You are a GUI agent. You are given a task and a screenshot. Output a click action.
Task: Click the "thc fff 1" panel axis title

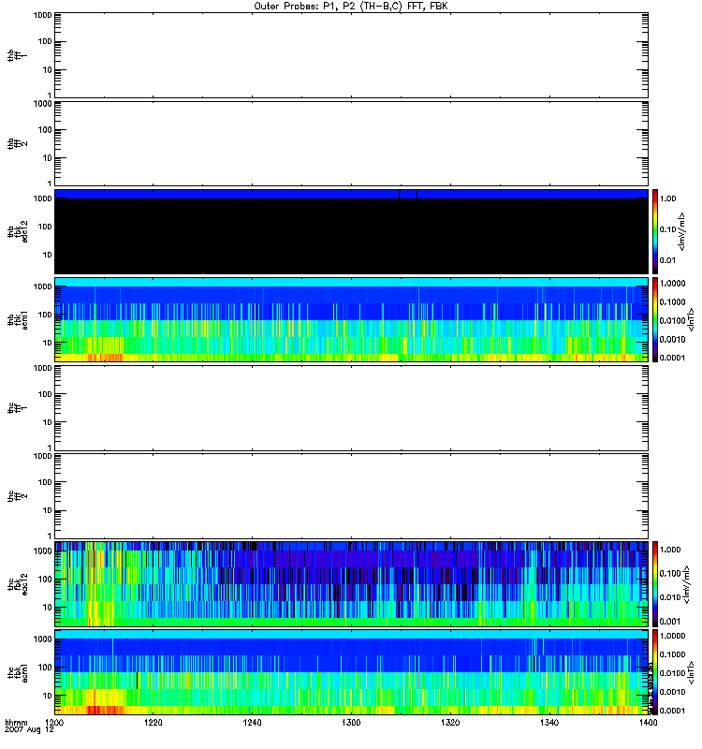[17, 408]
